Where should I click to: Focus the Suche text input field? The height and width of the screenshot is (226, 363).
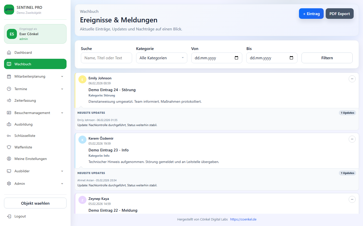(106, 58)
